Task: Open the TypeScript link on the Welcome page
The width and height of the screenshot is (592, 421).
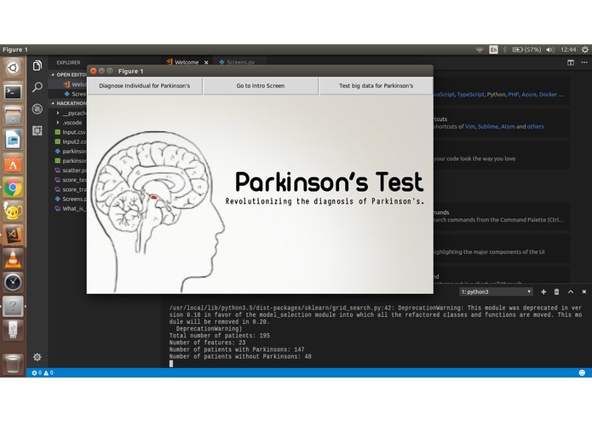Action: [x=470, y=95]
